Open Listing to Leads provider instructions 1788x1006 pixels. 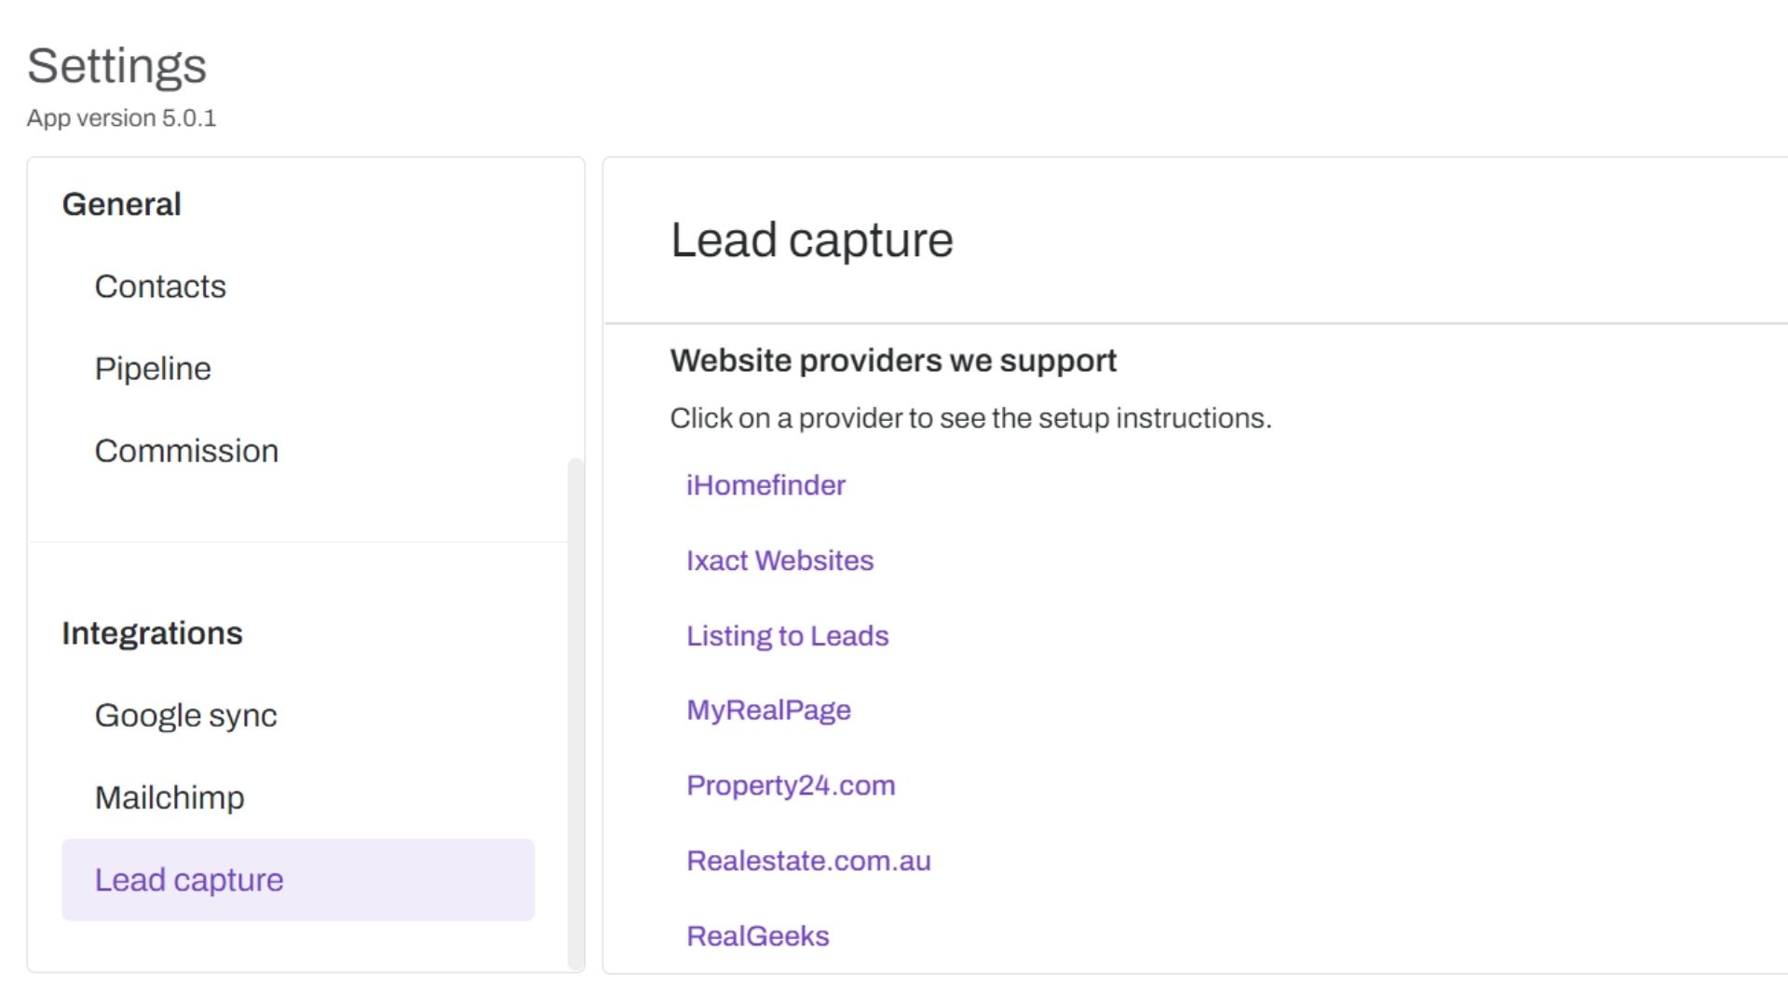(787, 635)
